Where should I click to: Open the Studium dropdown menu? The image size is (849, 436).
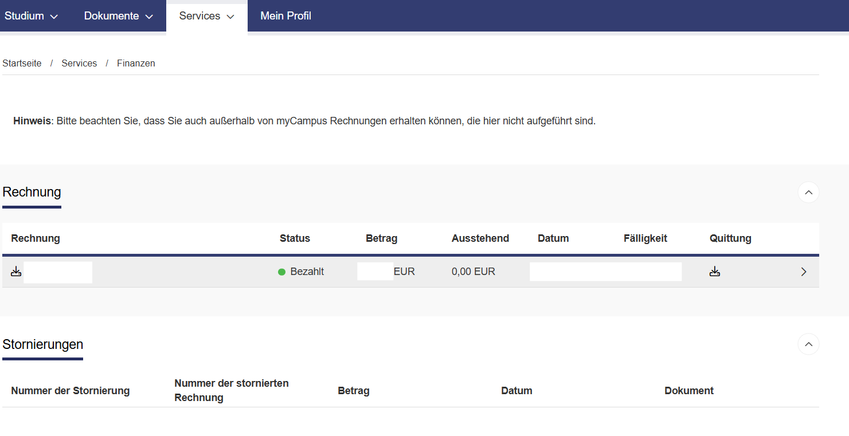point(31,16)
